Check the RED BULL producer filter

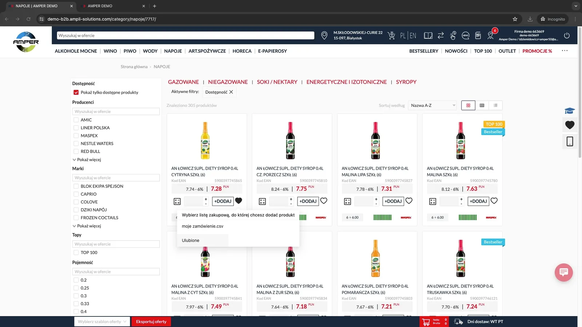tap(76, 152)
